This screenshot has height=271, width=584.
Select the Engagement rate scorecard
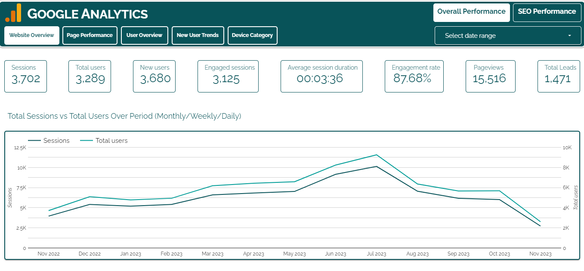[414, 76]
